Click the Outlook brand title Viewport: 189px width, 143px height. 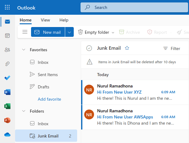pos(26,8)
